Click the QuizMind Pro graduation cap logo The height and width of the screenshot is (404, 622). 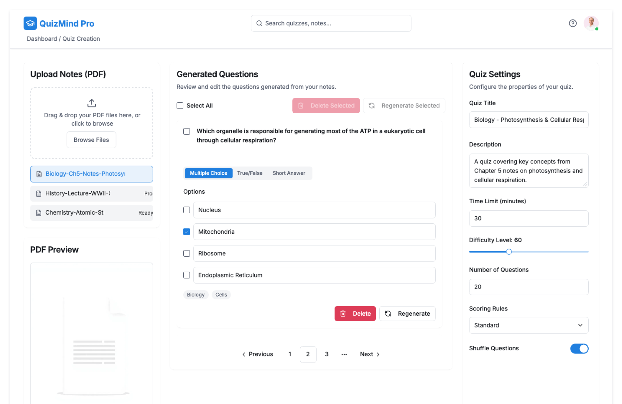tap(30, 23)
